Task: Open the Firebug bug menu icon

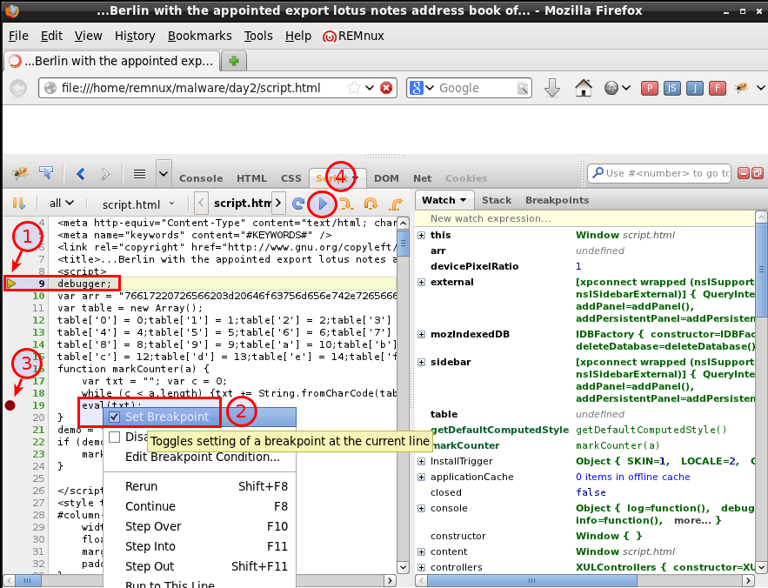Action: (x=19, y=173)
